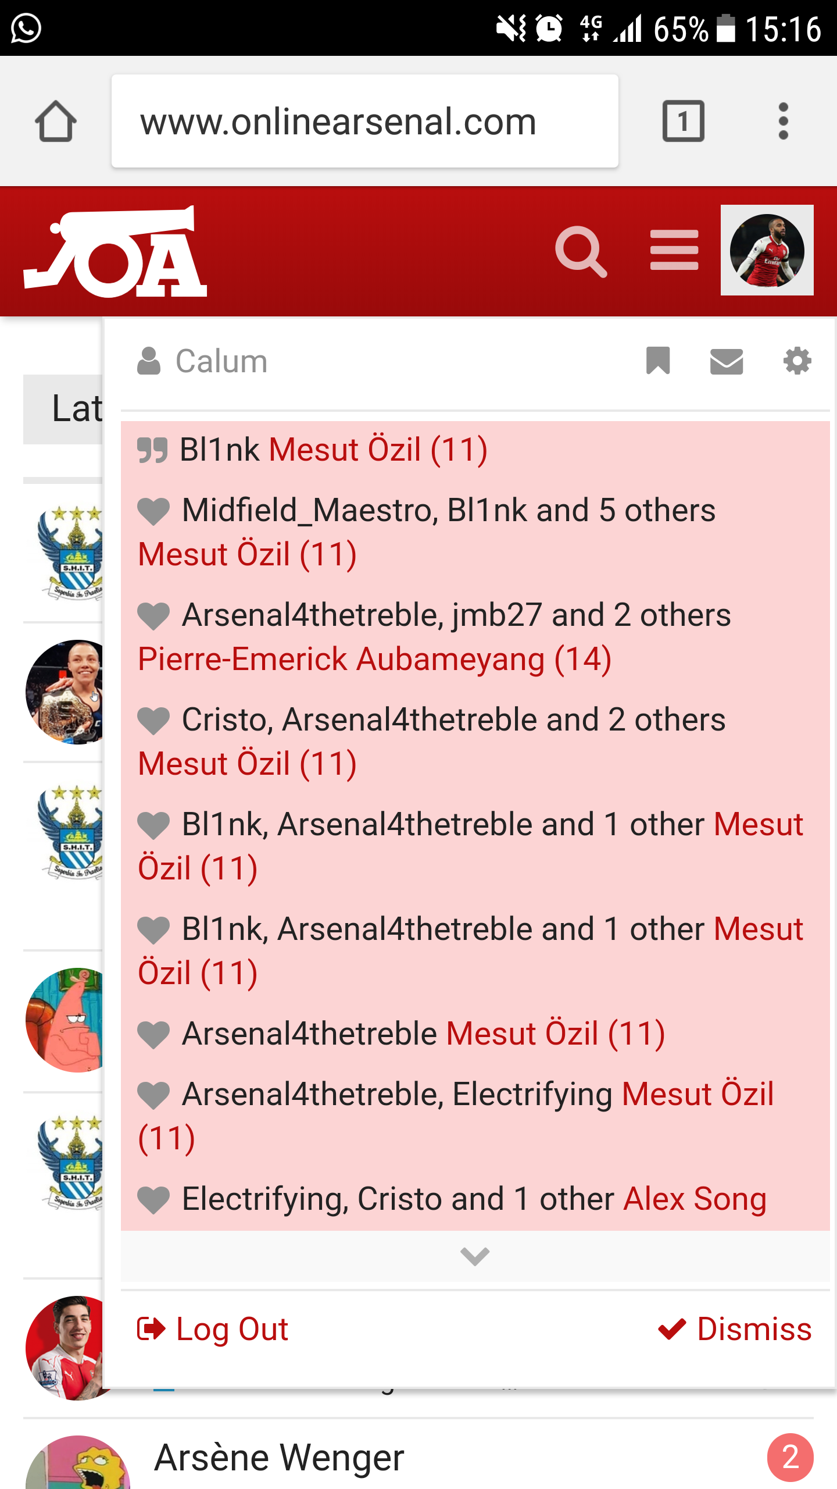Dismiss all notifications
Image resolution: width=837 pixels, height=1489 pixels.
tap(735, 1330)
